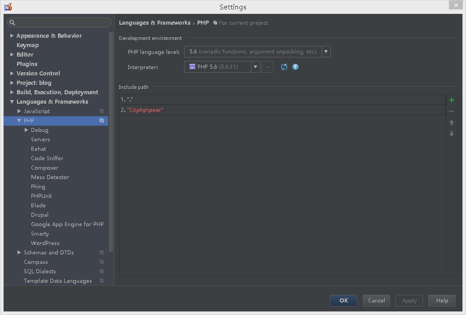Expand the Appearance & Behavior section

click(x=11, y=35)
